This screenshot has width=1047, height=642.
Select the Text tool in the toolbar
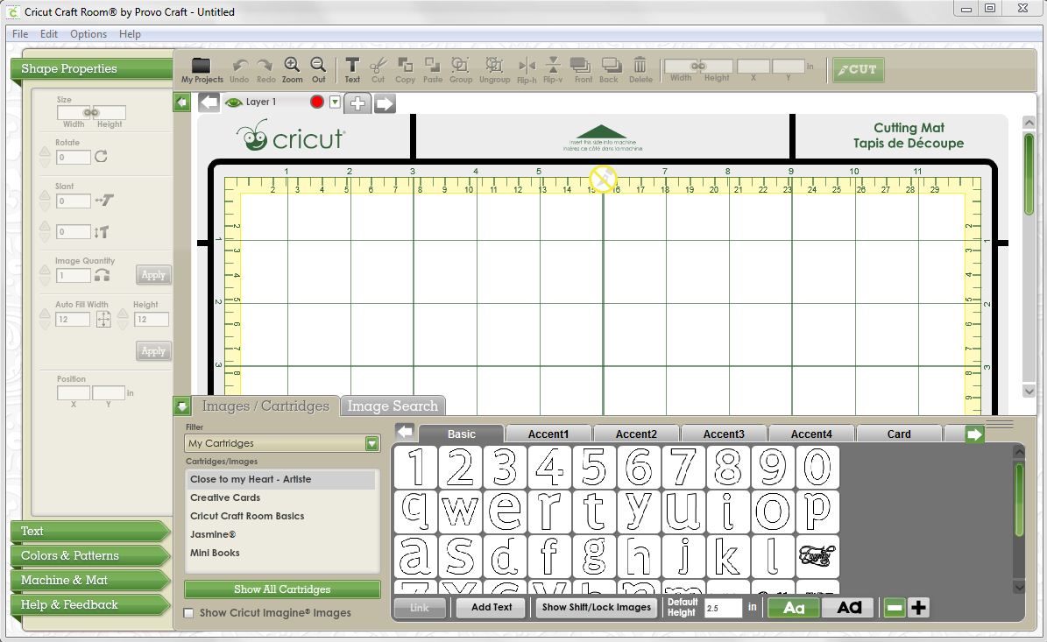click(x=352, y=65)
